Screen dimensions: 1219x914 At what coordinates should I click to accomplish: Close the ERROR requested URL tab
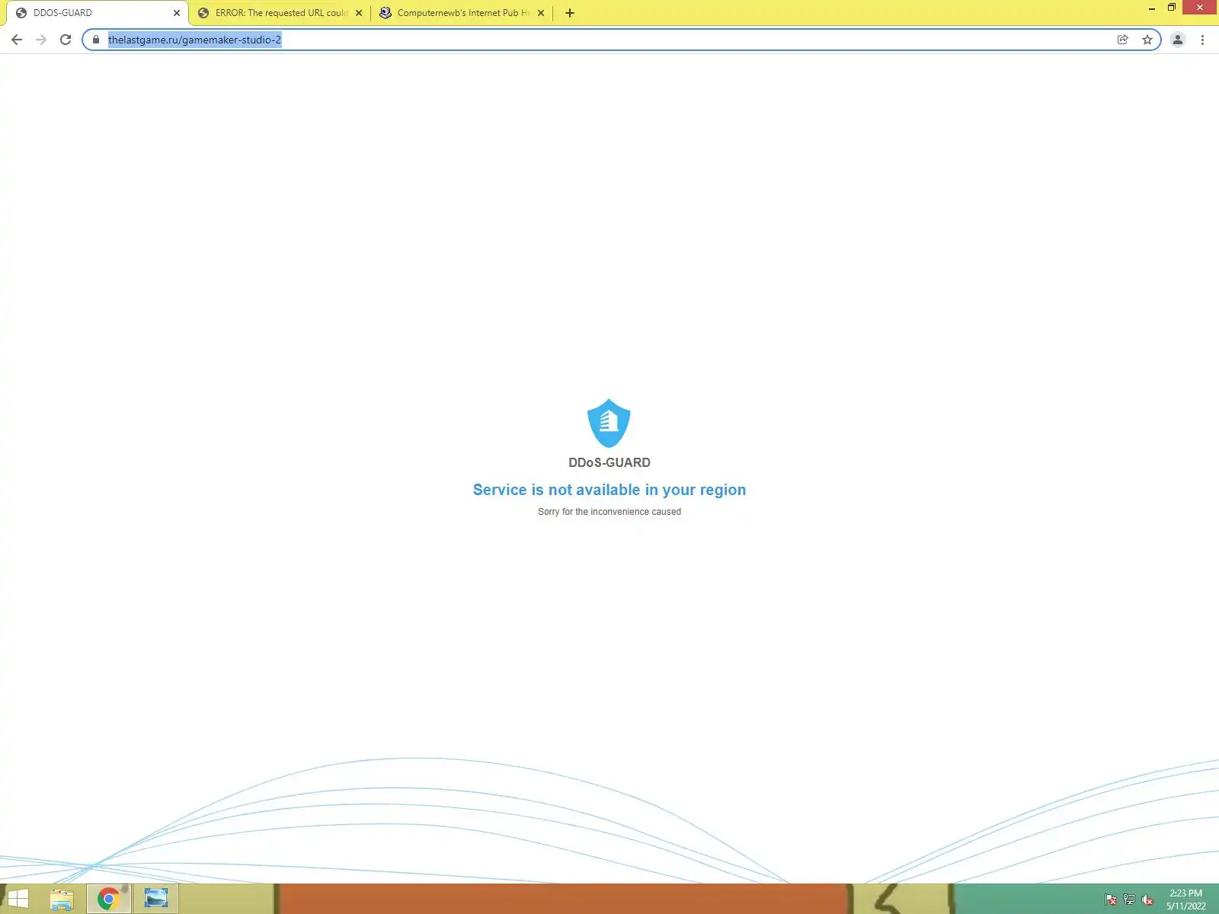359,13
